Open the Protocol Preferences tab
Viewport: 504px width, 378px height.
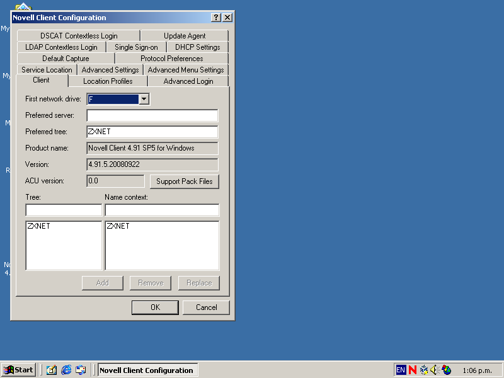point(172,59)
